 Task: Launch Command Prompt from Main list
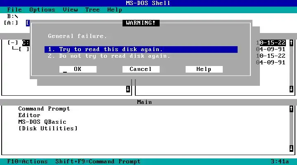click(x=44, y=109)
